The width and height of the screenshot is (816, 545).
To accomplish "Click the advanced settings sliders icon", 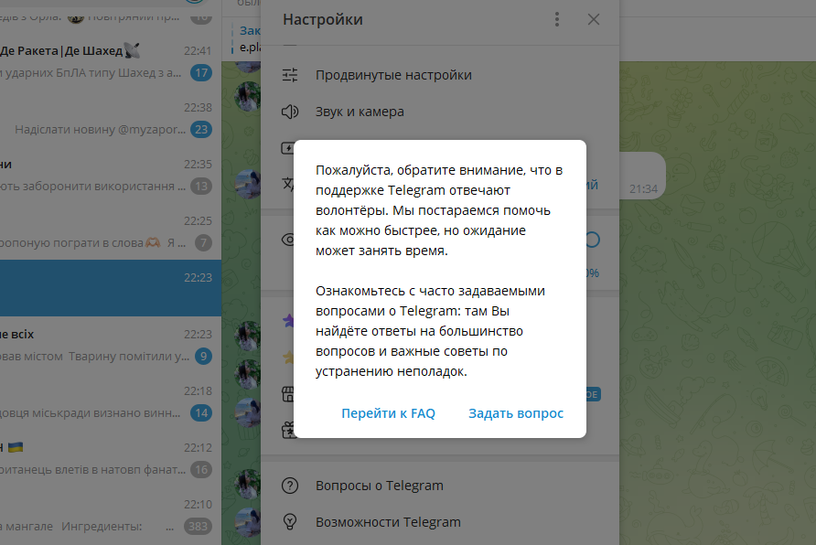I will [x=290, y=75].
